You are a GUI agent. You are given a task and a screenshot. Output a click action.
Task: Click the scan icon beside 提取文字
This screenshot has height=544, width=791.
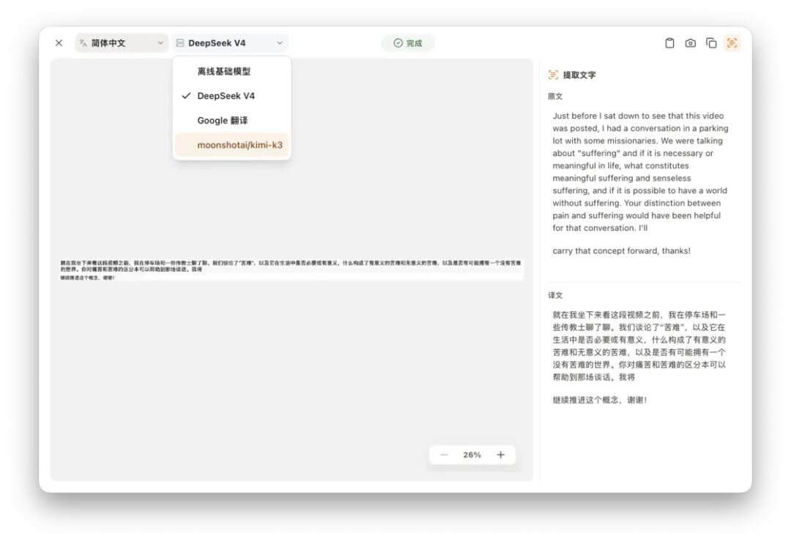click(553, 75)
